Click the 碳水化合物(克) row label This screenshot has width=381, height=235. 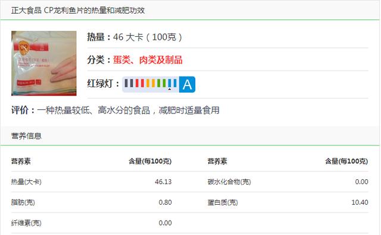pyautogui.click(x=229, y=182)
